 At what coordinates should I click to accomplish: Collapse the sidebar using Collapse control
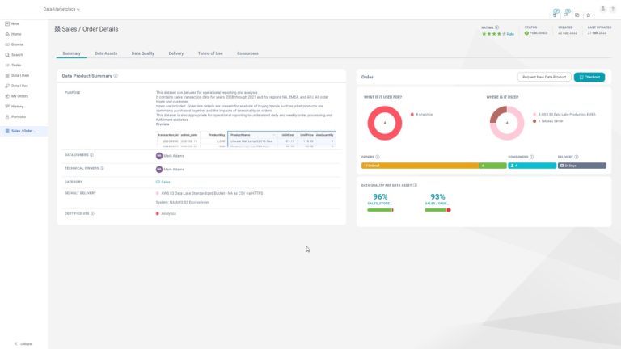tap(23, 344)
